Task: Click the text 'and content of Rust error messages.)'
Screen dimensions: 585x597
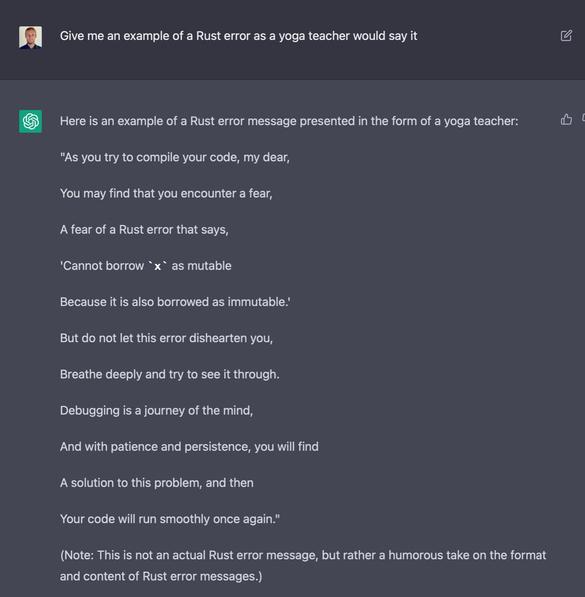Action: 161,577
